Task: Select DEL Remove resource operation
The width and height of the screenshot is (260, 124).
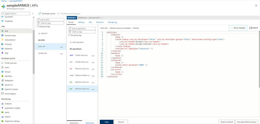Action: (82, 69)
